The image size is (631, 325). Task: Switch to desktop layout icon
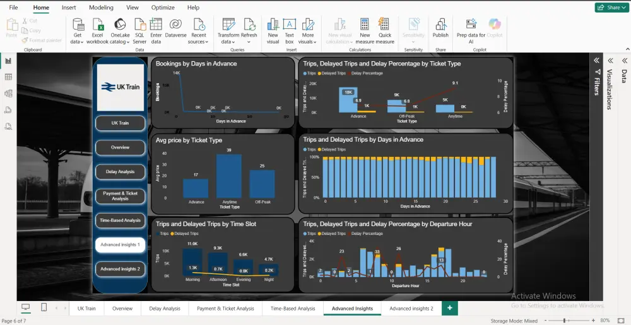tap(26, 308)
